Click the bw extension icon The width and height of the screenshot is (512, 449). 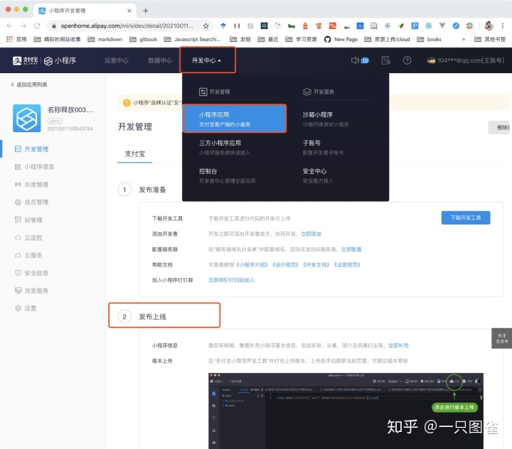(292, 26)
